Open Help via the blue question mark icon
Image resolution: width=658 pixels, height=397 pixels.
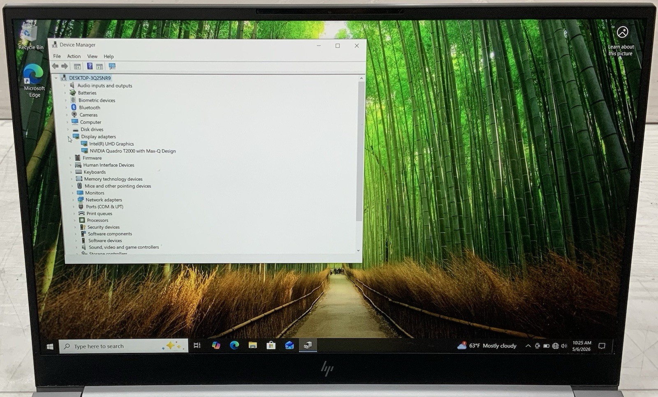click(x=90, y=66)
